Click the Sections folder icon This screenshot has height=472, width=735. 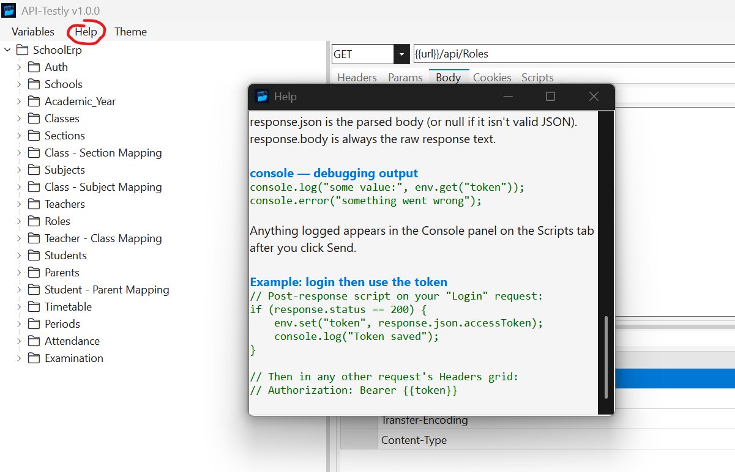(34, 135)
